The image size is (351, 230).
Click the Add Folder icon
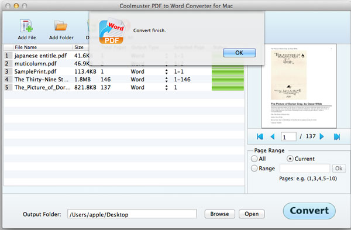[61, 26]
